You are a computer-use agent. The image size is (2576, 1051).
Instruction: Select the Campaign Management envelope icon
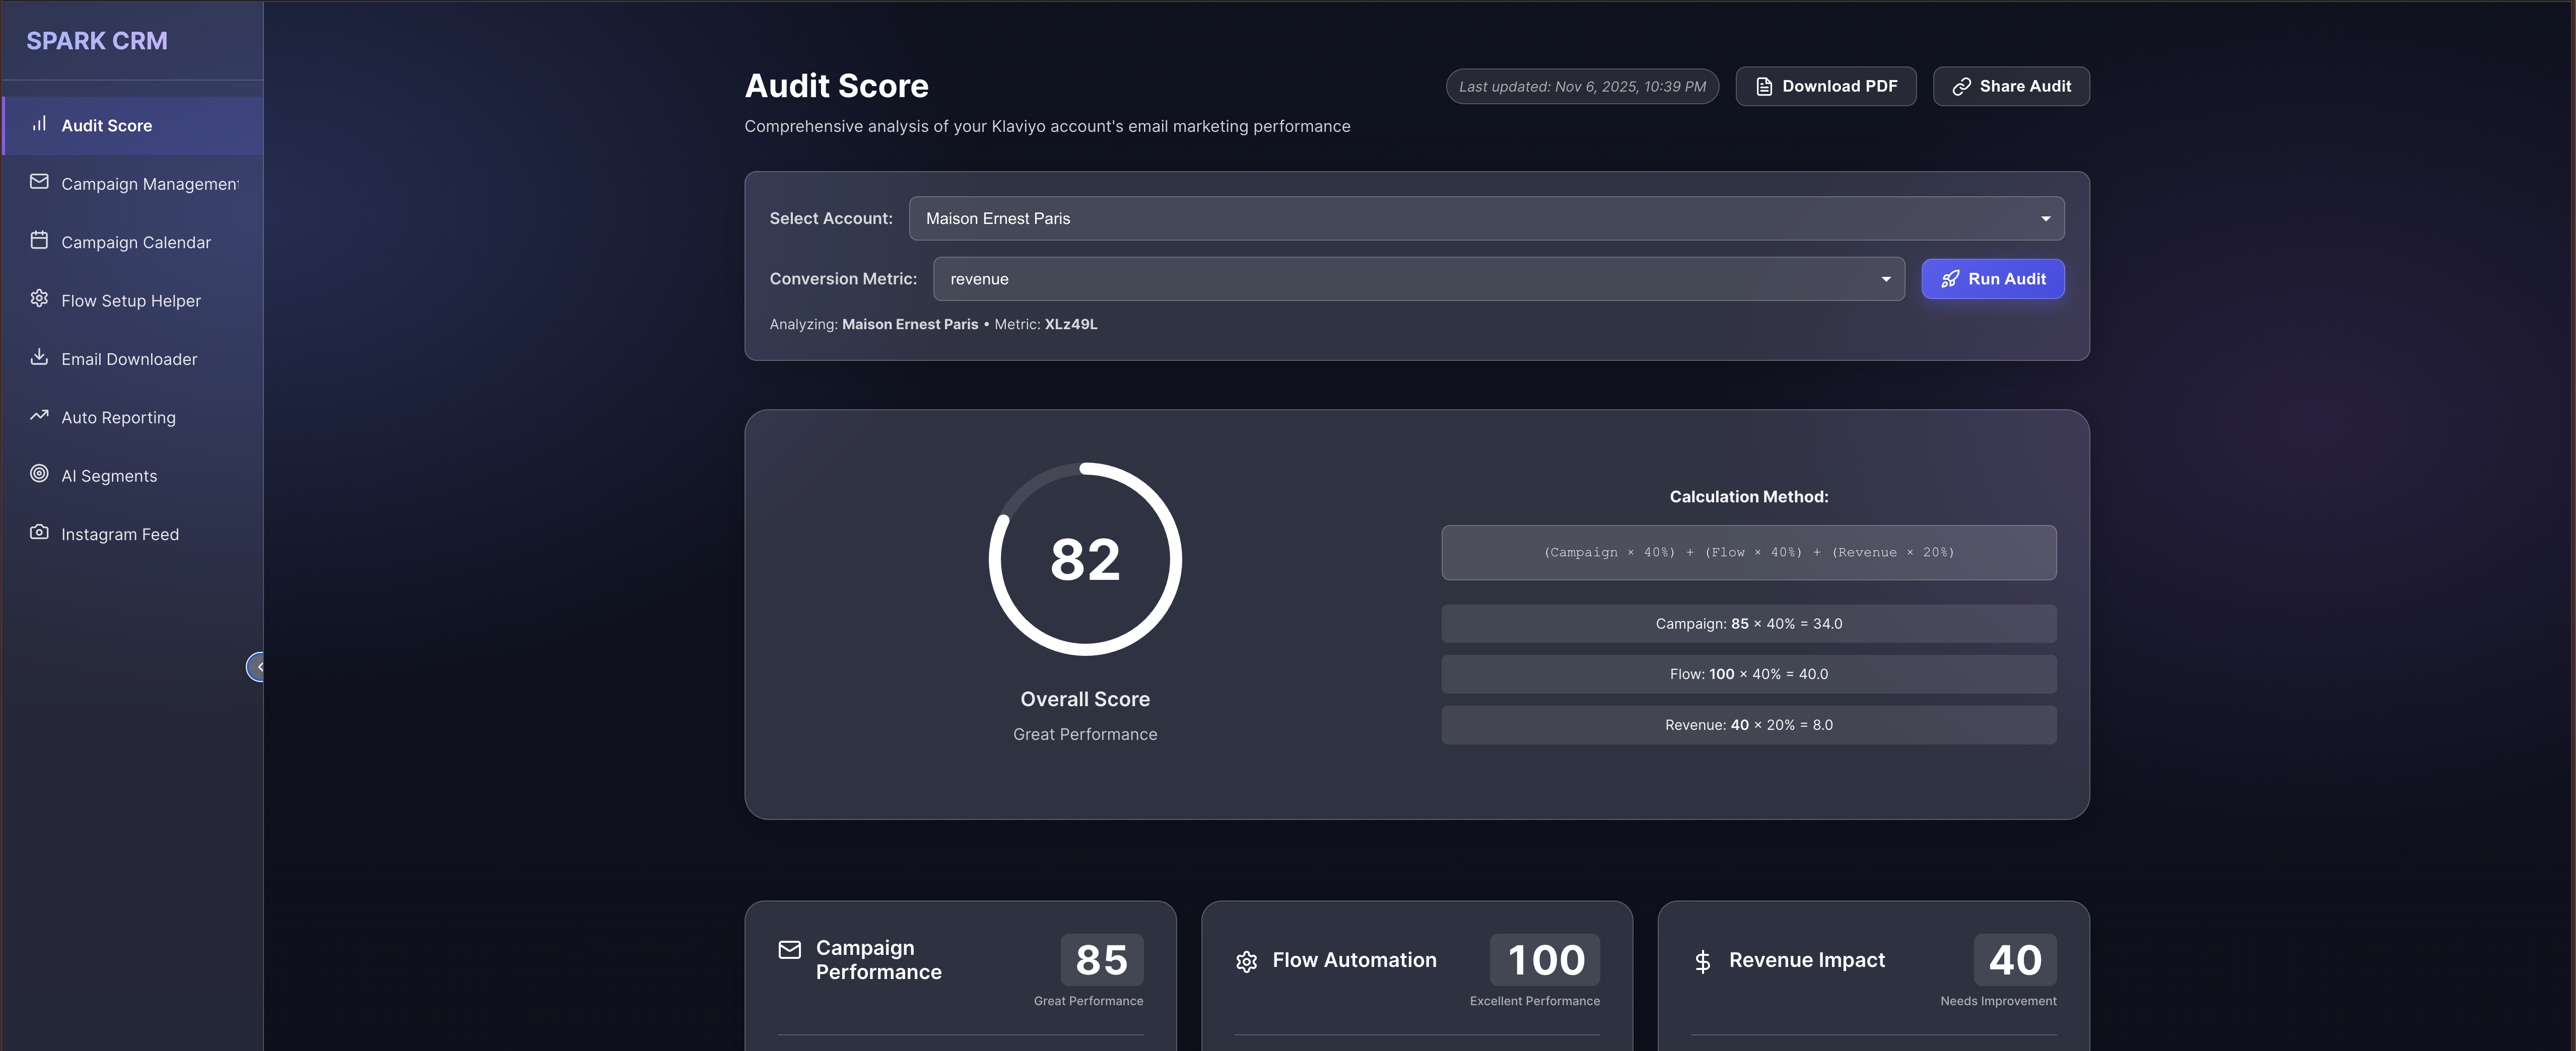click(39, 182)
